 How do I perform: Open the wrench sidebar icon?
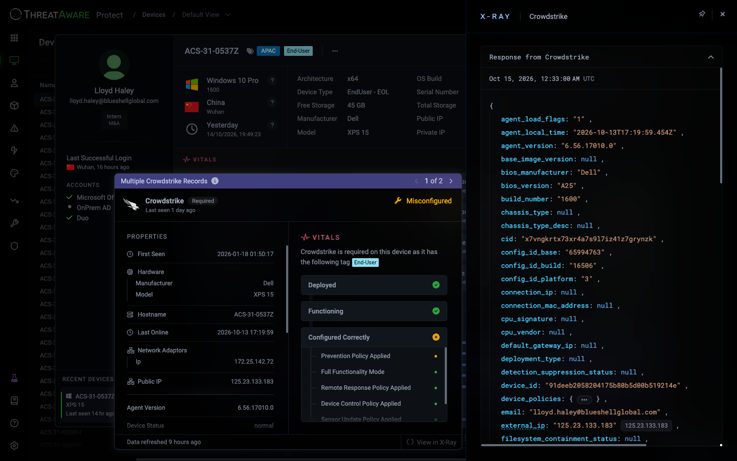point(14,223)
